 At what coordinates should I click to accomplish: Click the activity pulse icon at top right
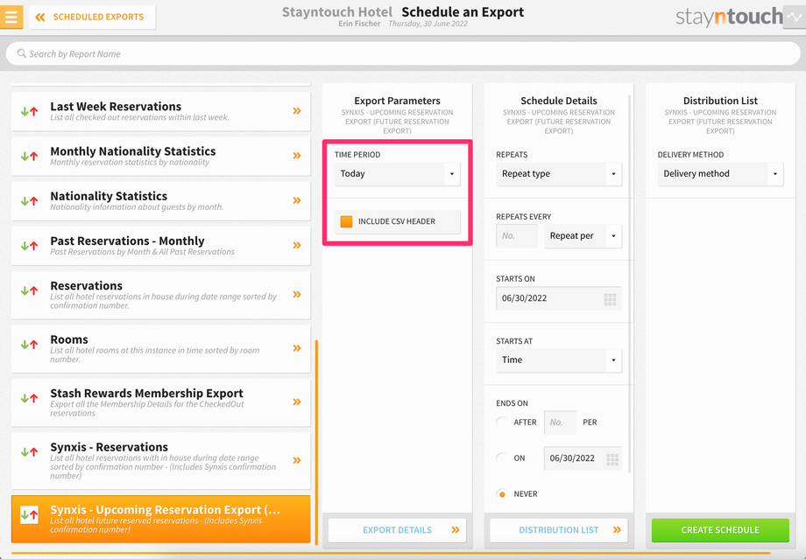795,17
